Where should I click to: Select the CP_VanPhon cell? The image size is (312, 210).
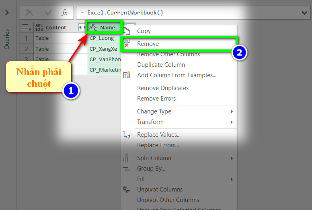click(104, 59)
